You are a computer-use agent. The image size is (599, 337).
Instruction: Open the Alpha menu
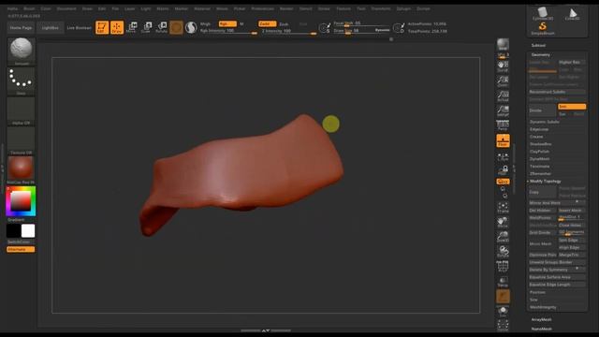(x=12, y=8)
